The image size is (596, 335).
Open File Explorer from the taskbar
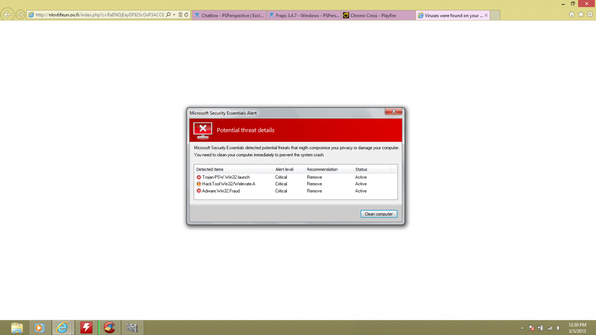17,328
